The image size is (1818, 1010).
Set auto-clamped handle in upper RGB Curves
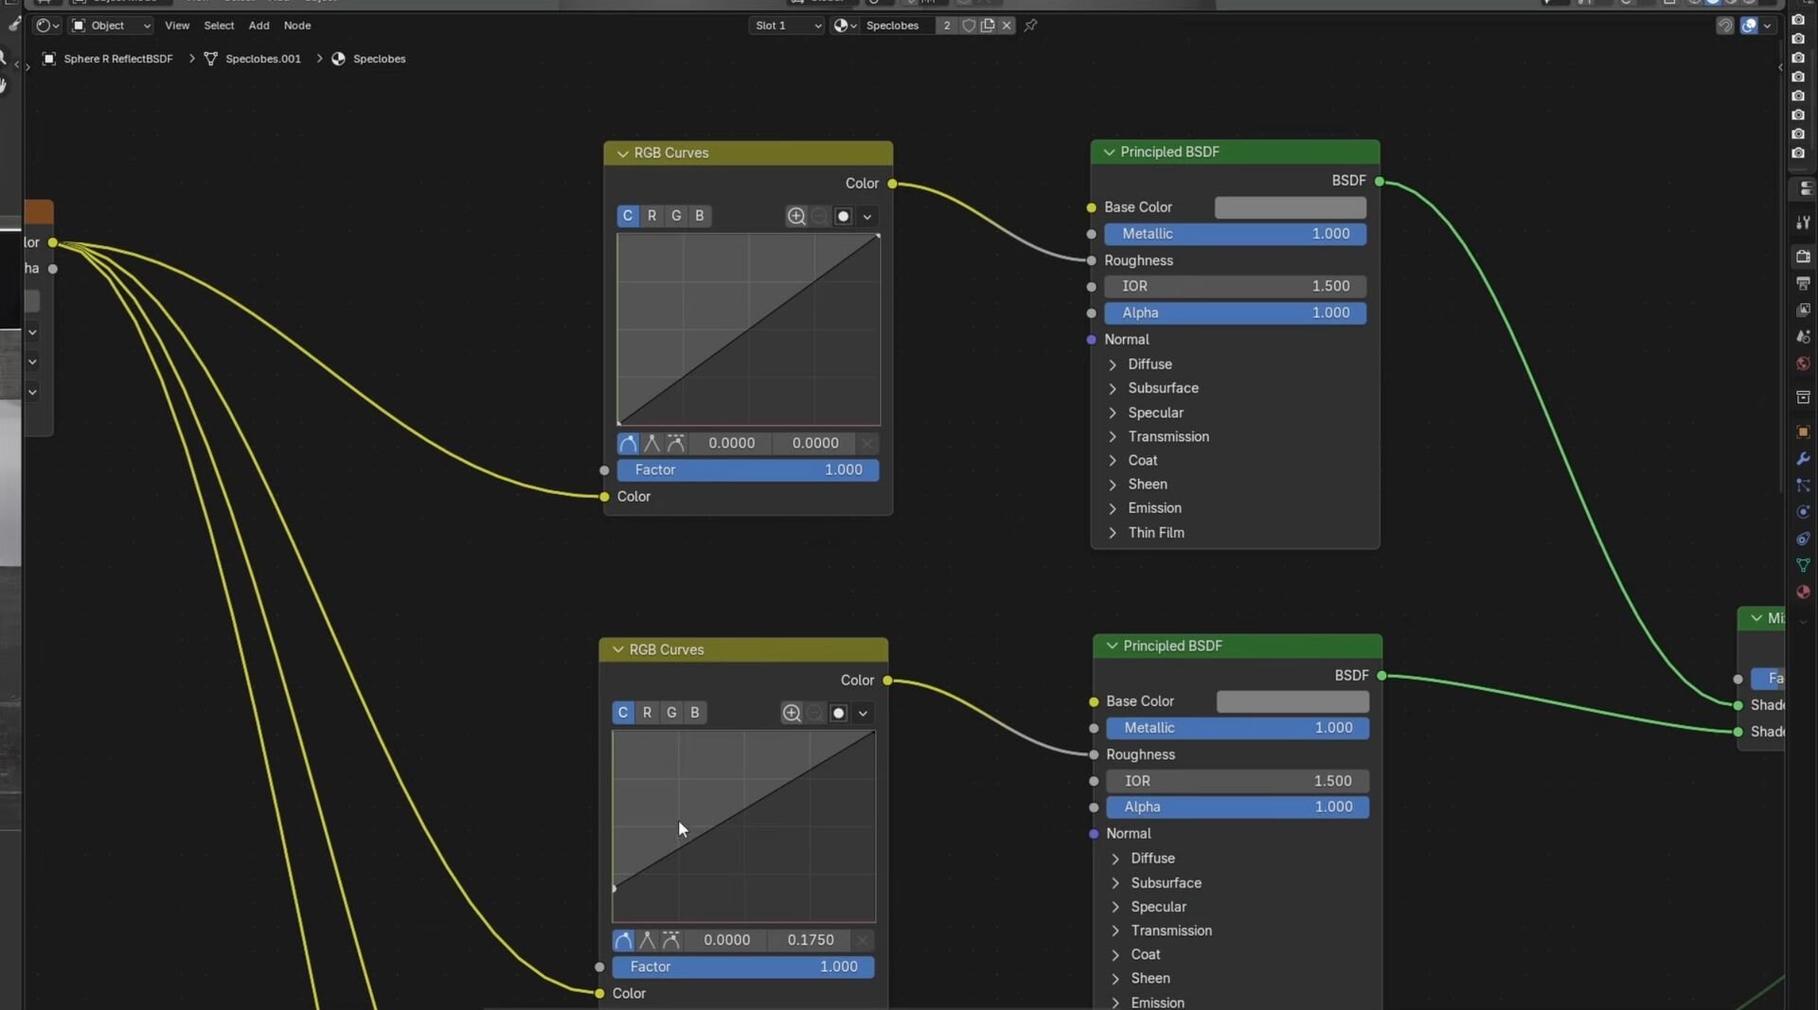tap(675, 443)
